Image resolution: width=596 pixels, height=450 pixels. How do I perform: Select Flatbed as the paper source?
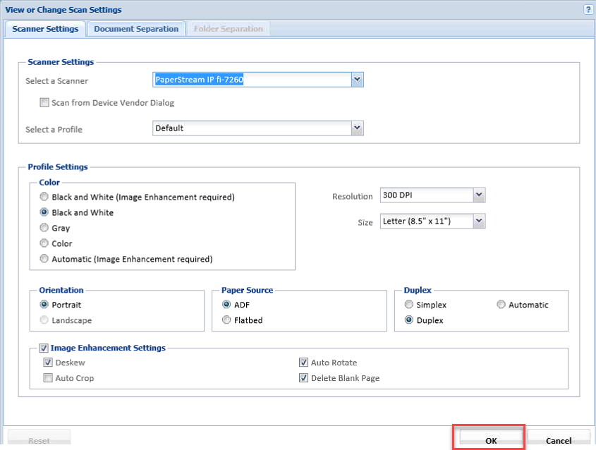point(226,320)
